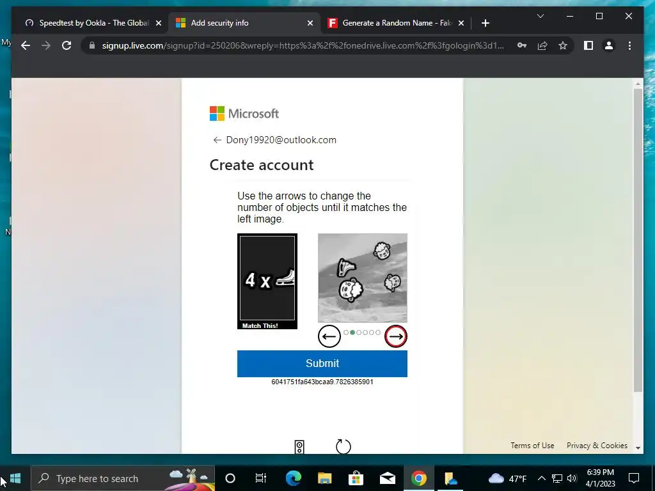
Task: Close the Generate a Random Name tab
Action: (x=461, y=24)
